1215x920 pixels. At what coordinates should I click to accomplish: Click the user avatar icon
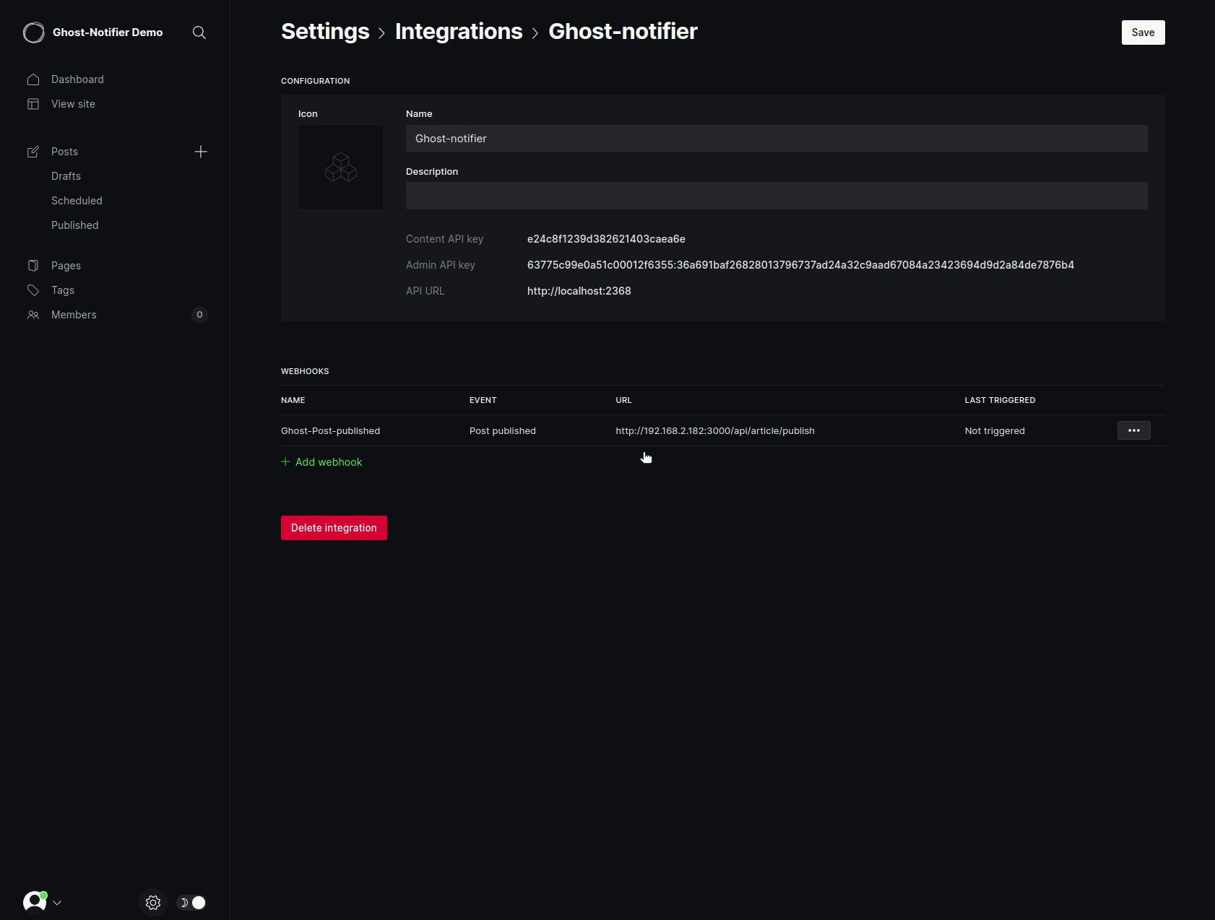tap(35, 902)
